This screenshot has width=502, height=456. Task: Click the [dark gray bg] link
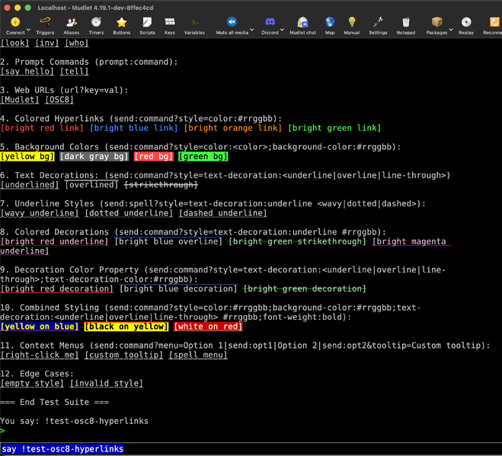(94, 157)
